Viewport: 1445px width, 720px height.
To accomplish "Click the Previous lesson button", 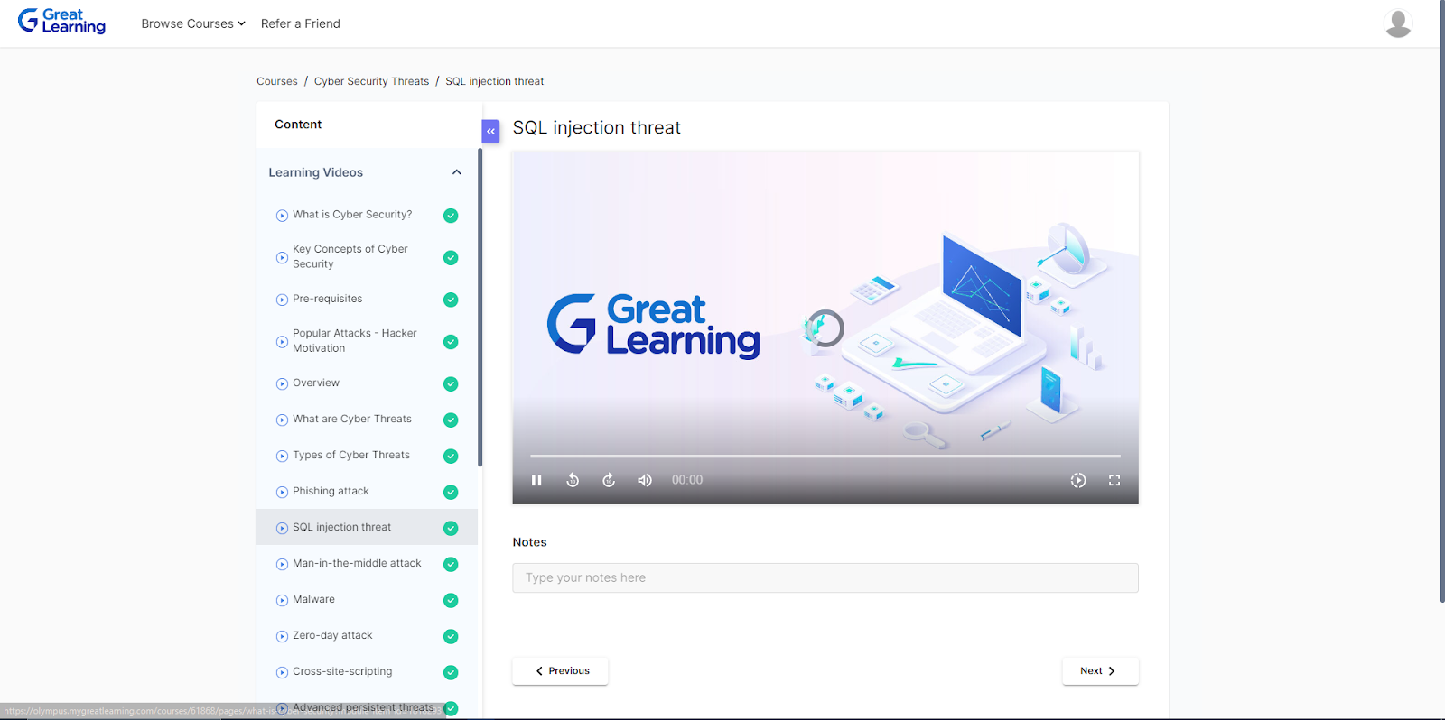I will coord(560,671).
